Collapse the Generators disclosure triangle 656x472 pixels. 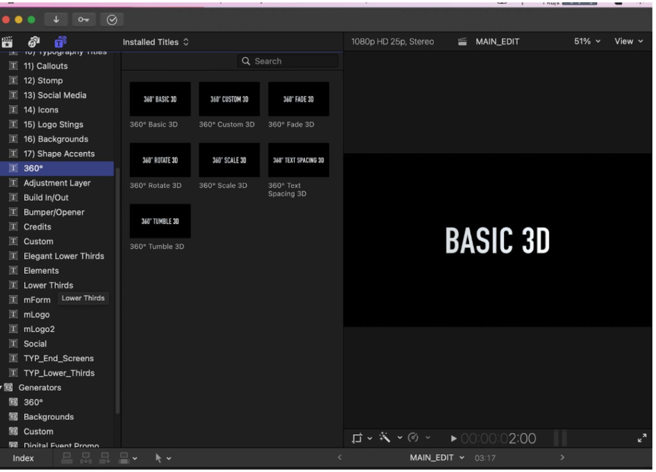coord(1,387)
